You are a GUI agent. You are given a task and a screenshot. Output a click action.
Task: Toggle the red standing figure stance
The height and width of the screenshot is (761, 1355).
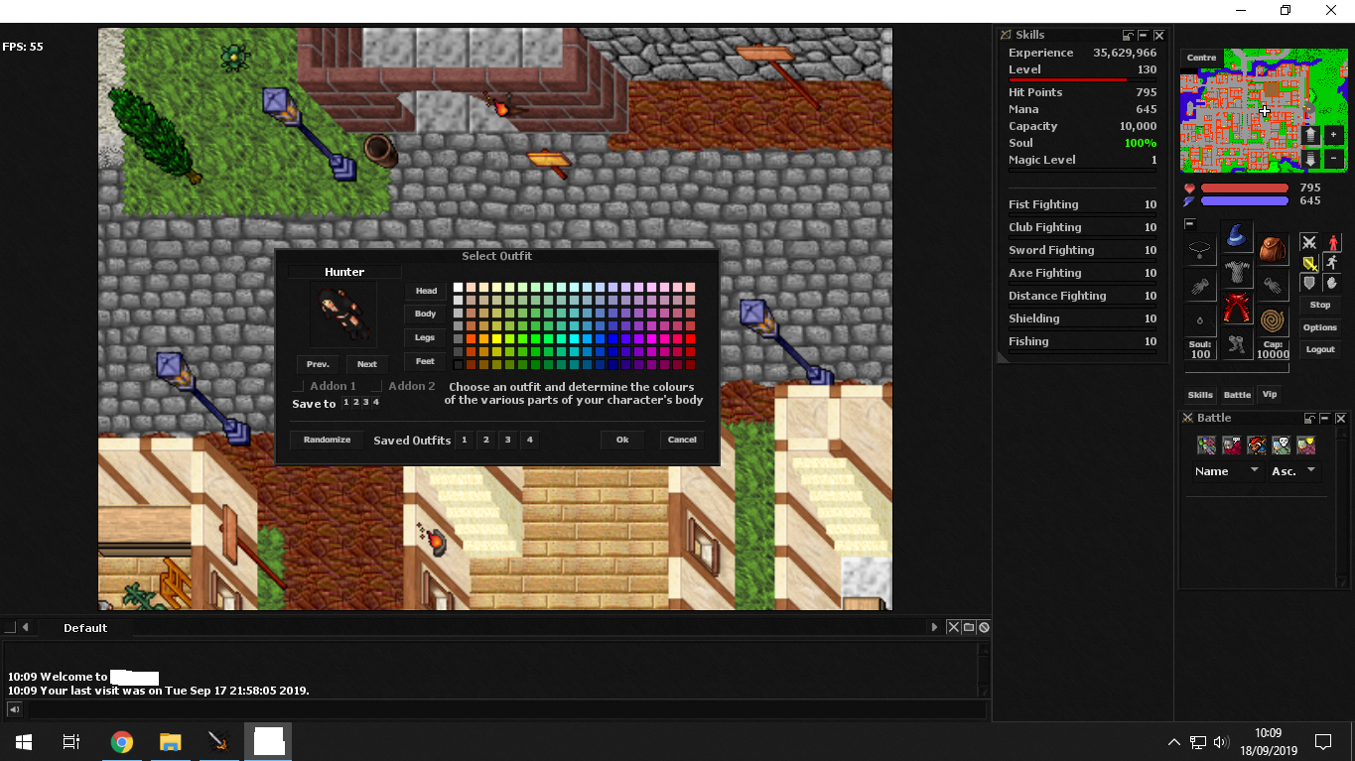tap(1332, 242)
